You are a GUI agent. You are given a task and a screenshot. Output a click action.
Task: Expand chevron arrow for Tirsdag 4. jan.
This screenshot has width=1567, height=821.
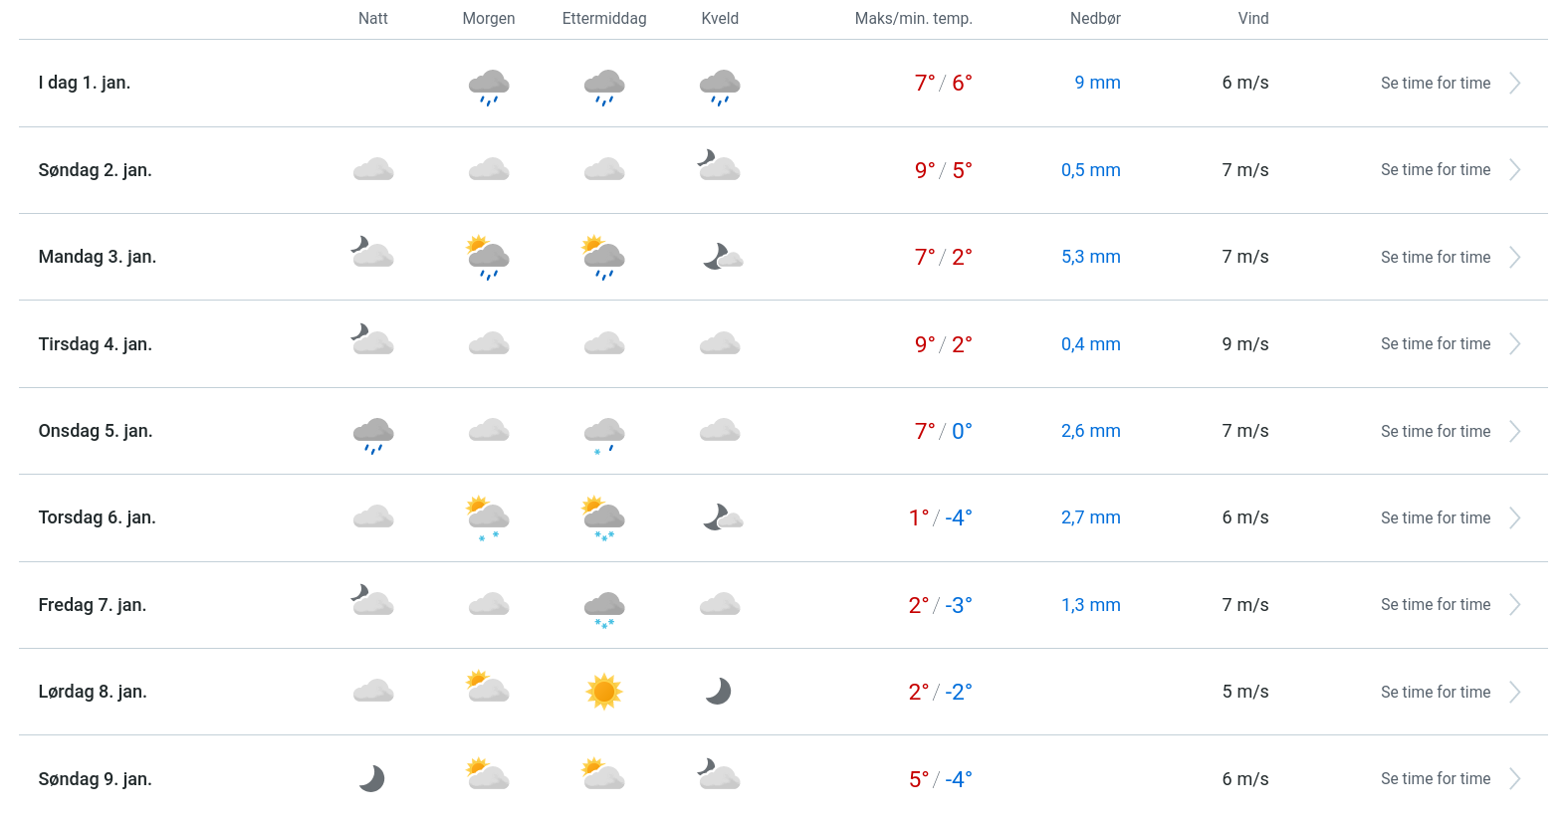point(1514,344)
